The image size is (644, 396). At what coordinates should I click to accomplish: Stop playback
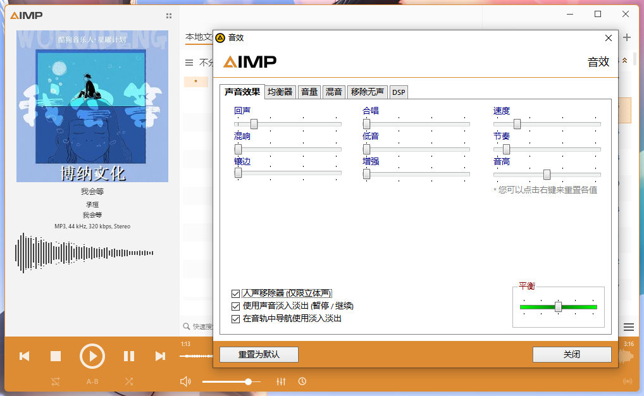point(55,356)
